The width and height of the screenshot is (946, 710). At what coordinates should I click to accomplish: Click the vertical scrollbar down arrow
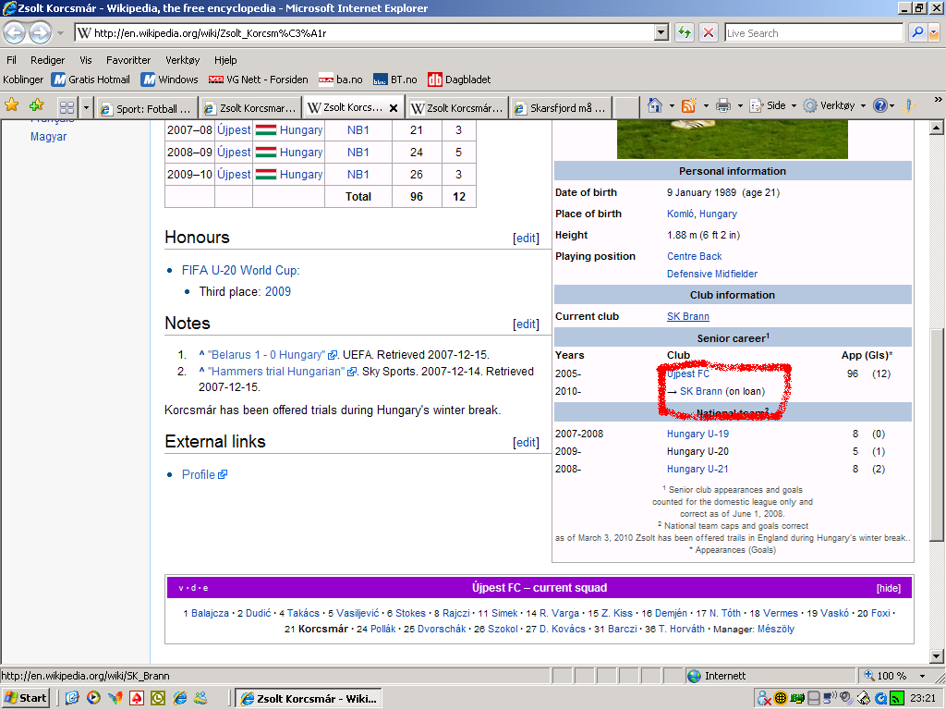click(937, 656)
